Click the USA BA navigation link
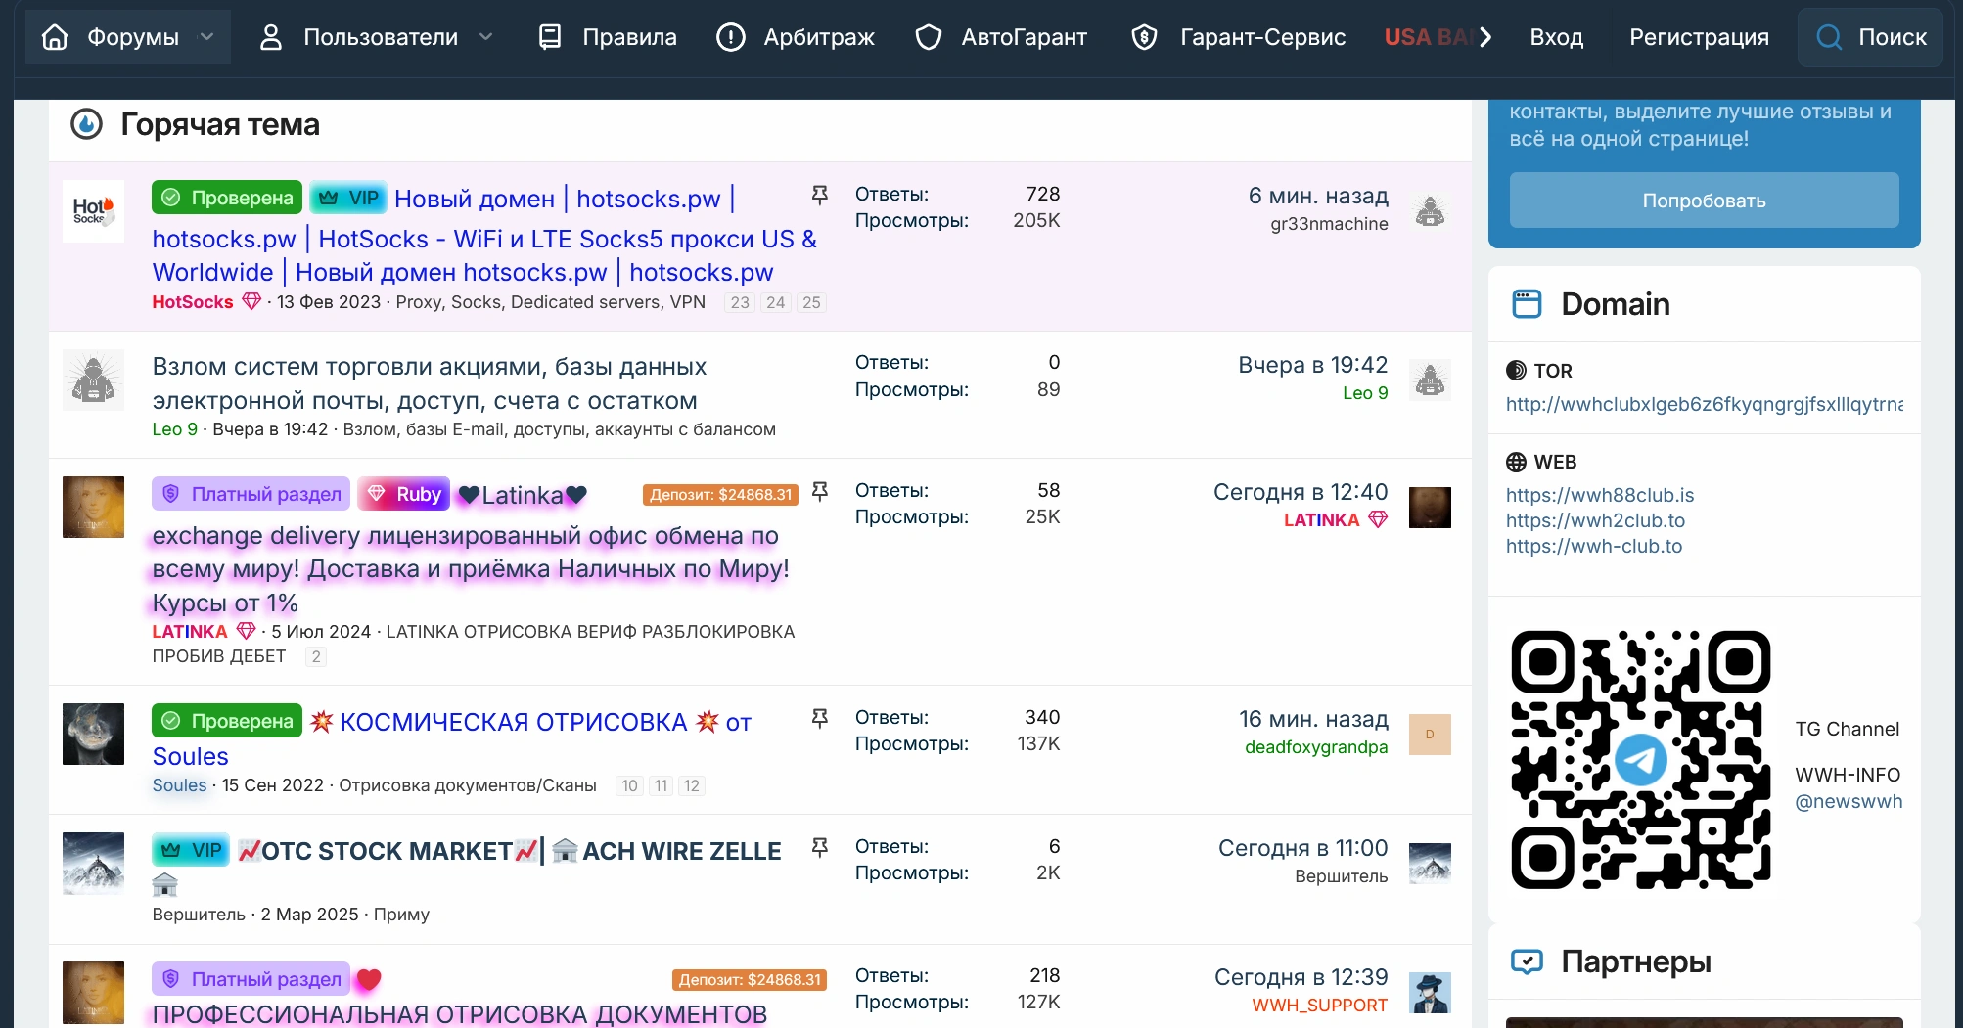 1428,37
